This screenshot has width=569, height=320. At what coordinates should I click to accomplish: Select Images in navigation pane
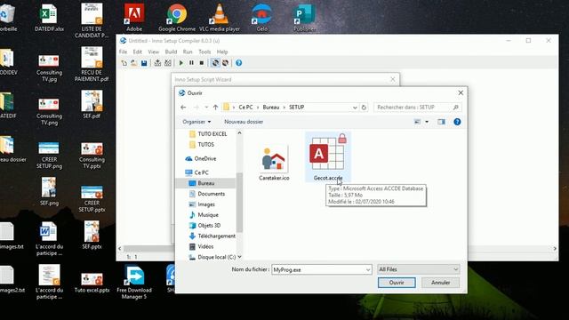(206, 204)
